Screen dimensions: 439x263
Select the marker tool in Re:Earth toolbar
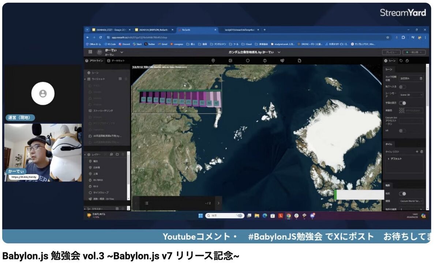[x=213, y=61]
